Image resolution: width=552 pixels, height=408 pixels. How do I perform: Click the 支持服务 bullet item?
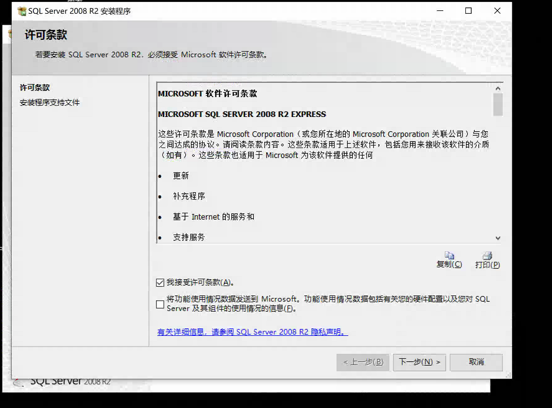tap(189, 237)
